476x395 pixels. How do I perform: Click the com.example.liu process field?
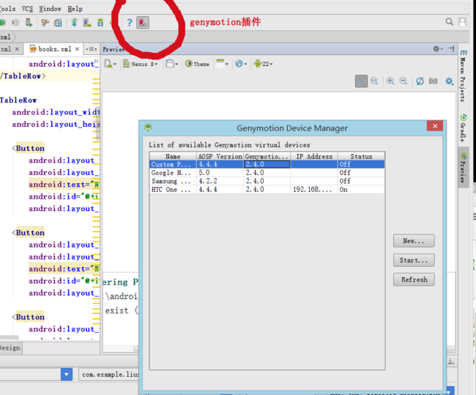coord(109,374)
